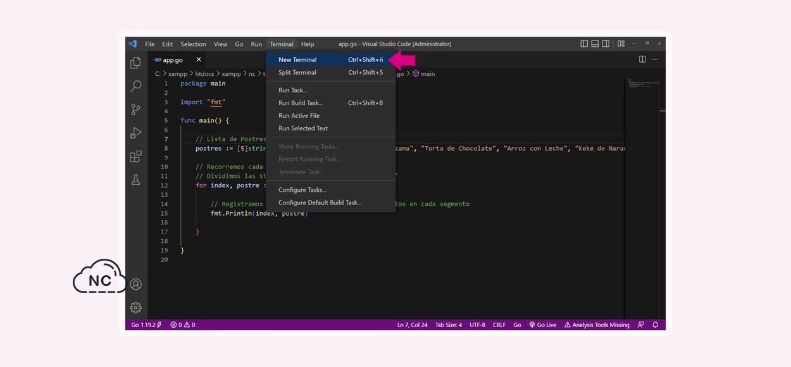Click the feedback icon in status bar
Image resolution: width=791 pixels, height=367 pixels.
click(641, 325)
